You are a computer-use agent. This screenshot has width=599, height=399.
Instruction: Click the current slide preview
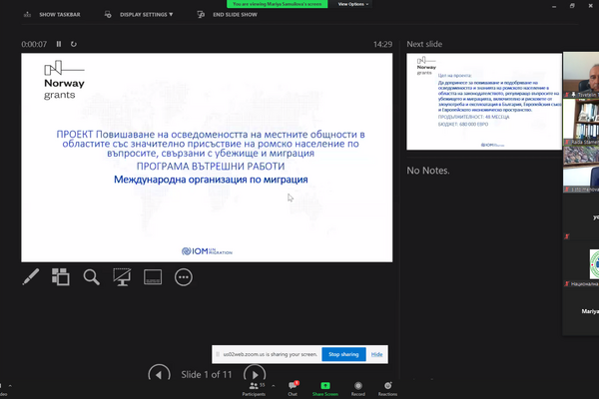(x=207, y=158)
